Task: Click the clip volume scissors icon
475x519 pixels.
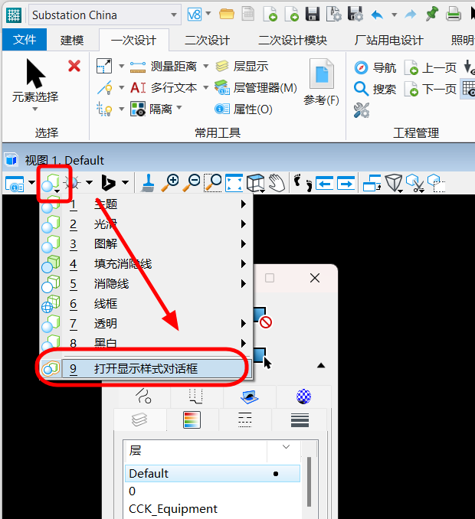Action: [415, 184]
